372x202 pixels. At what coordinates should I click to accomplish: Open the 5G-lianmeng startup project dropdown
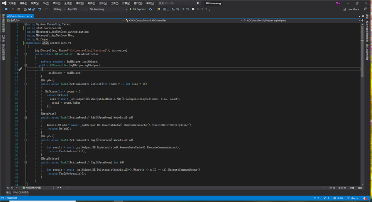[108, 9]
